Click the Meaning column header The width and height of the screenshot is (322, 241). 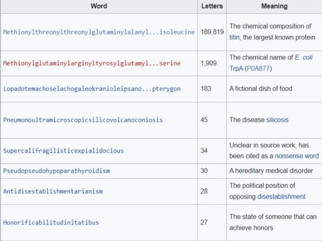click(x=274, y=6)
